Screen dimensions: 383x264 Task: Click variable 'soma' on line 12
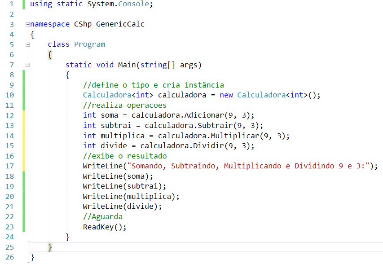coord(110,115)
